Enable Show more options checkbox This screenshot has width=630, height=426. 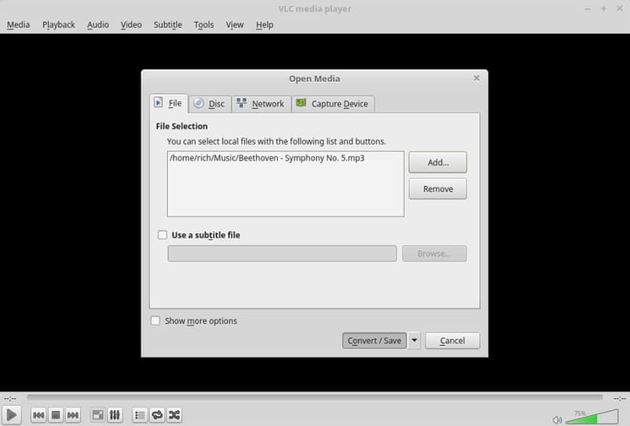pos(155,320)
